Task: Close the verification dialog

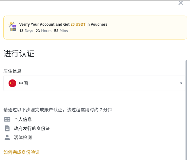Action: [x=181, y=3]
